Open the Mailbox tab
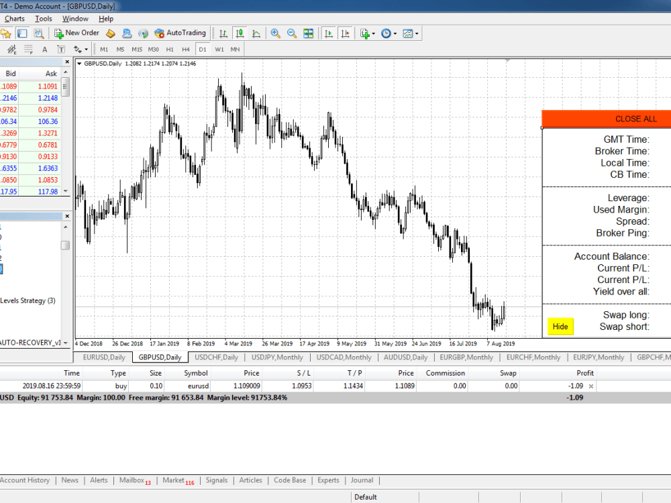671x503 pixels. (x=135, y=480)
